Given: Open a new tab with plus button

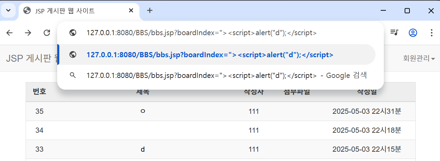Looking at the screenshot, I should coord(149,11).
